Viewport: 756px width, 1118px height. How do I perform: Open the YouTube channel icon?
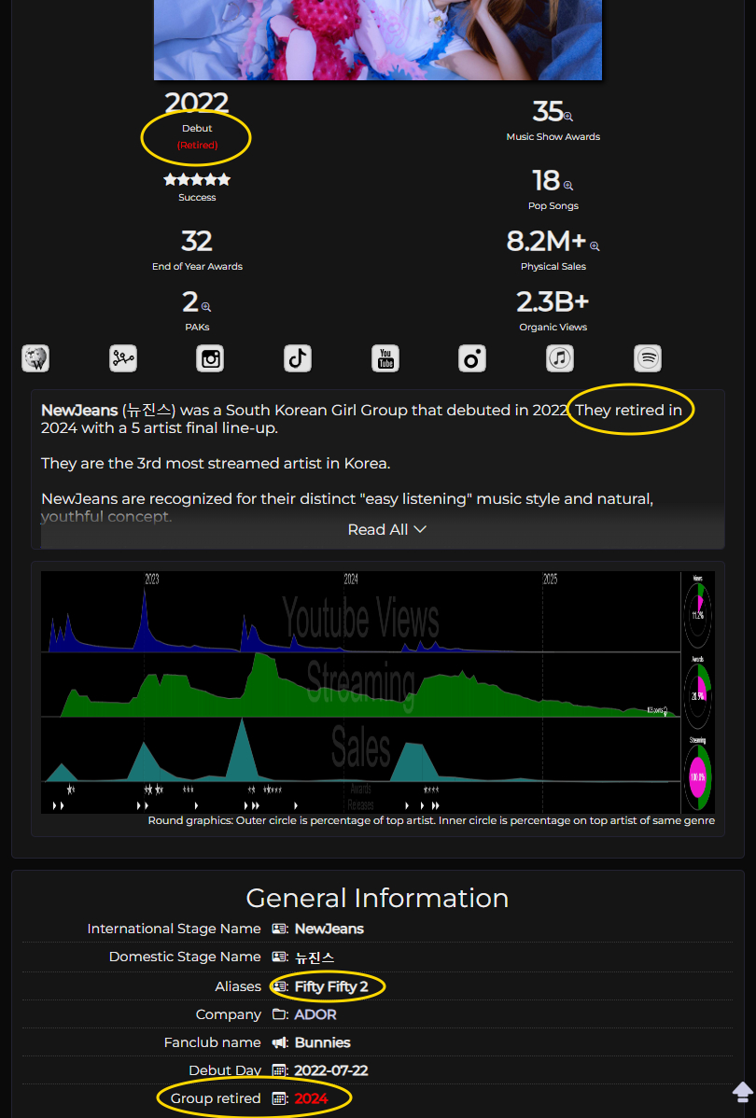[385, 358]
